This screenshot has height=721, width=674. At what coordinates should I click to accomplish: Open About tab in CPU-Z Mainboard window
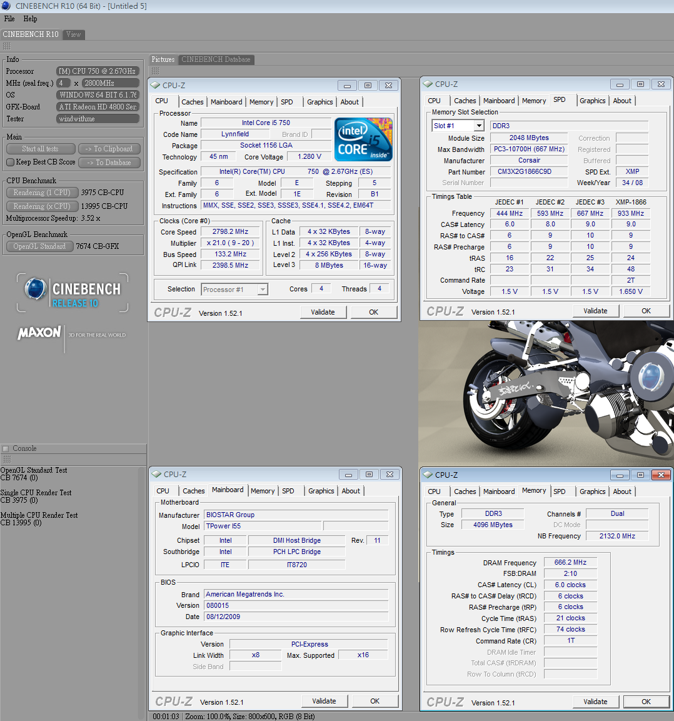351,491
